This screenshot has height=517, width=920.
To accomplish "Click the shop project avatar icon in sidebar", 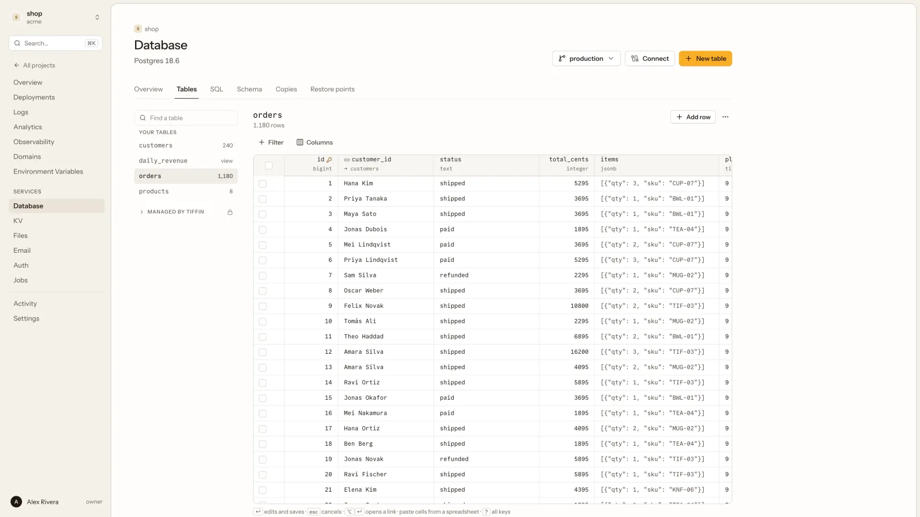I will pyautogui.click(x=16, y=17).
